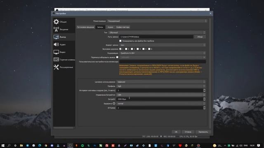Increase keyframe interval with up arrow

tap(204, 90)
